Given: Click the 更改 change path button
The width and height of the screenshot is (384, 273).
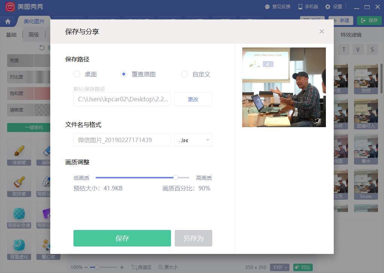Looking at the screenshot, I should pyautogui.click(x=193, y=99).
